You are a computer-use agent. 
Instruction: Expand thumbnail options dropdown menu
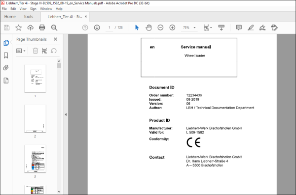[21, 51]
